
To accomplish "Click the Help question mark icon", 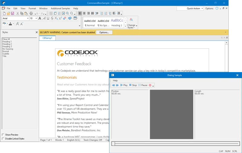I will 217,8.
